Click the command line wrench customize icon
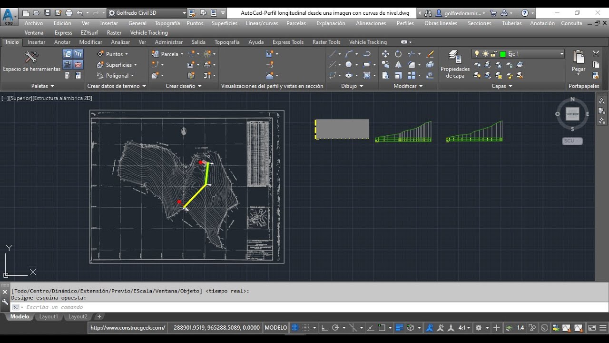 (5, 302)
